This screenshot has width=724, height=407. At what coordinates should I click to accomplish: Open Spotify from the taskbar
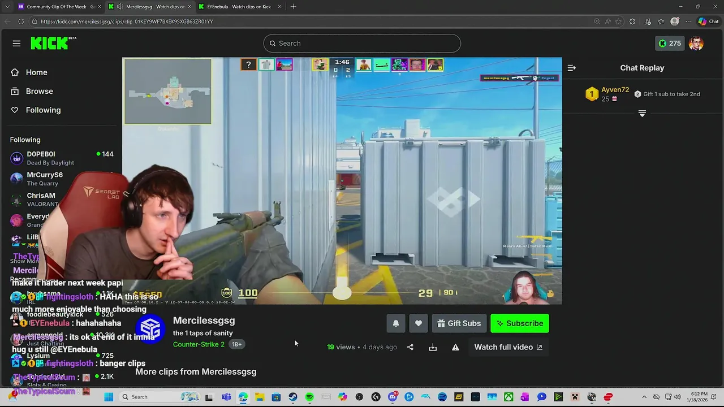pyautogui.click(x=309, y=397)
